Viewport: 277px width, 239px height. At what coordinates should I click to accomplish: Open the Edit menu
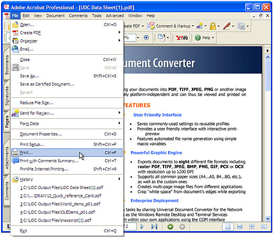pos(26,16)
